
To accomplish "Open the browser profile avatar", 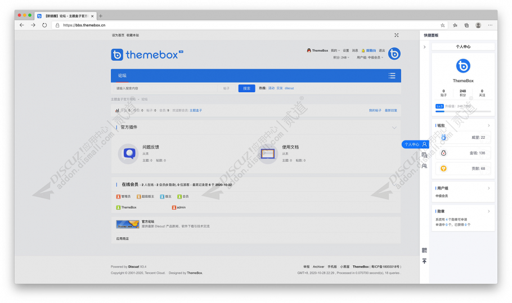I will [x=478, y=25].
